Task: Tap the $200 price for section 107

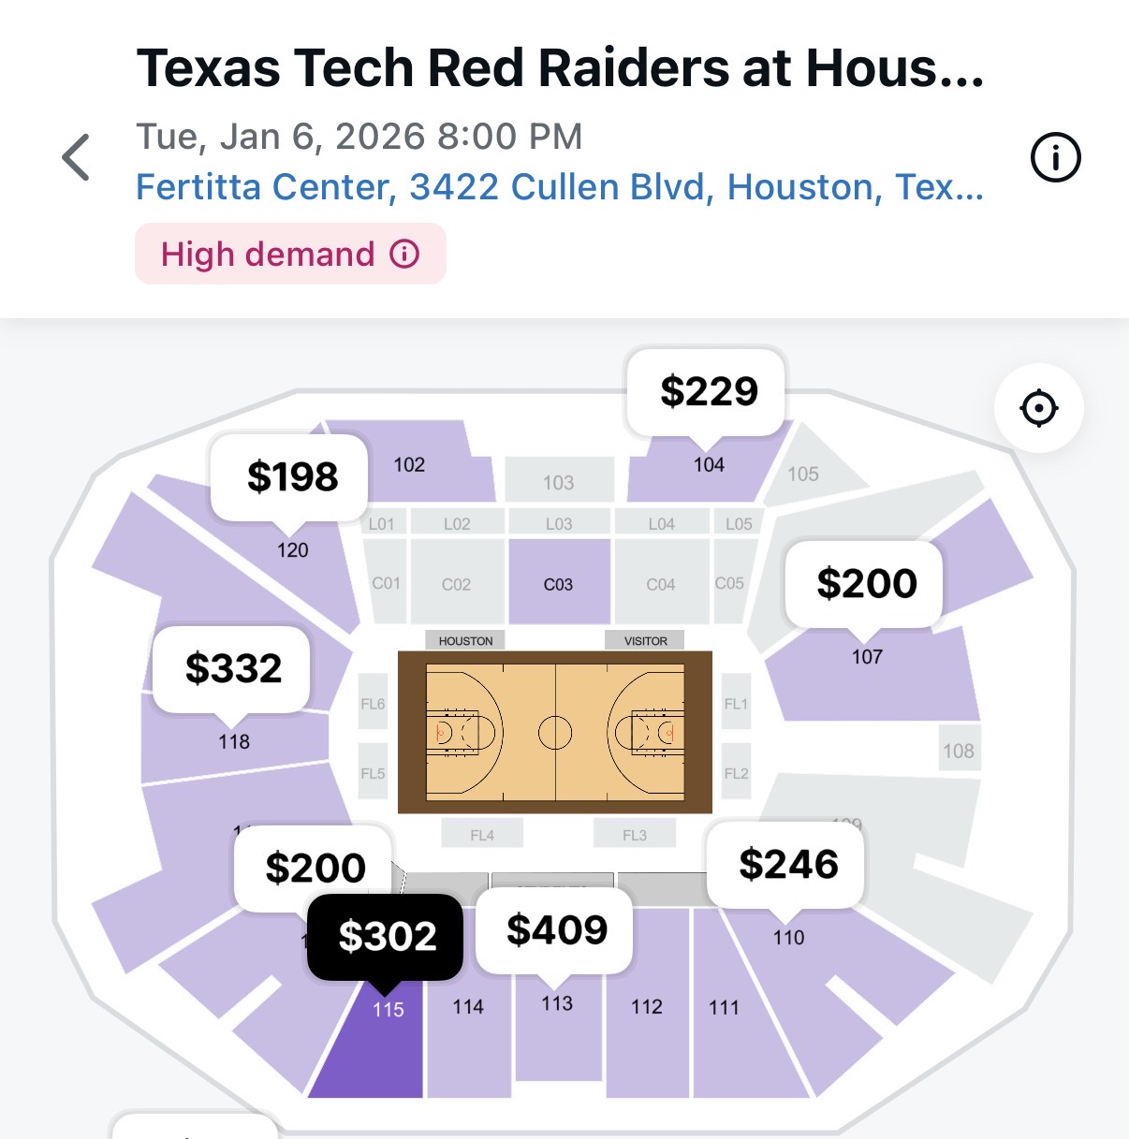Action: [x=866, y=583]
